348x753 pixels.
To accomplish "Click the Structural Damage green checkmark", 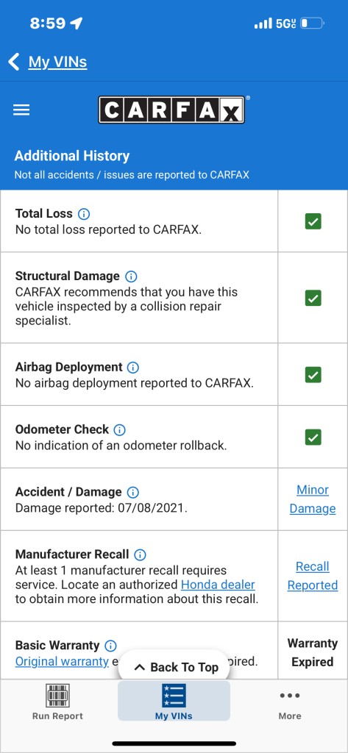I will pyautogui.click(x=313, y=299).
